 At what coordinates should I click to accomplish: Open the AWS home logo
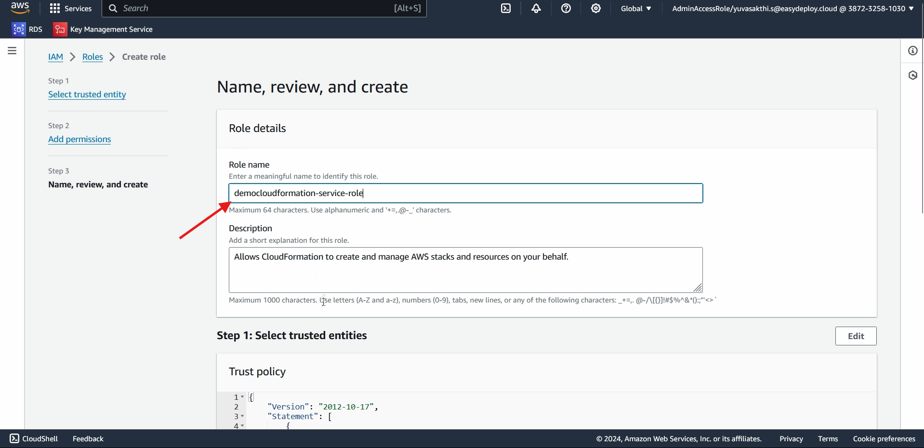click(20, 8)
